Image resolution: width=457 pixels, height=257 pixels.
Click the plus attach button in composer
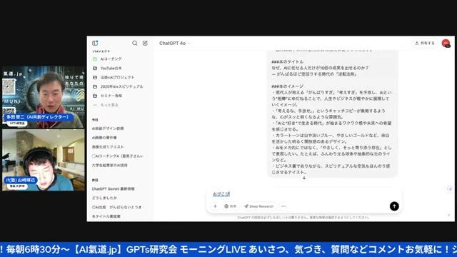(215, 206)
